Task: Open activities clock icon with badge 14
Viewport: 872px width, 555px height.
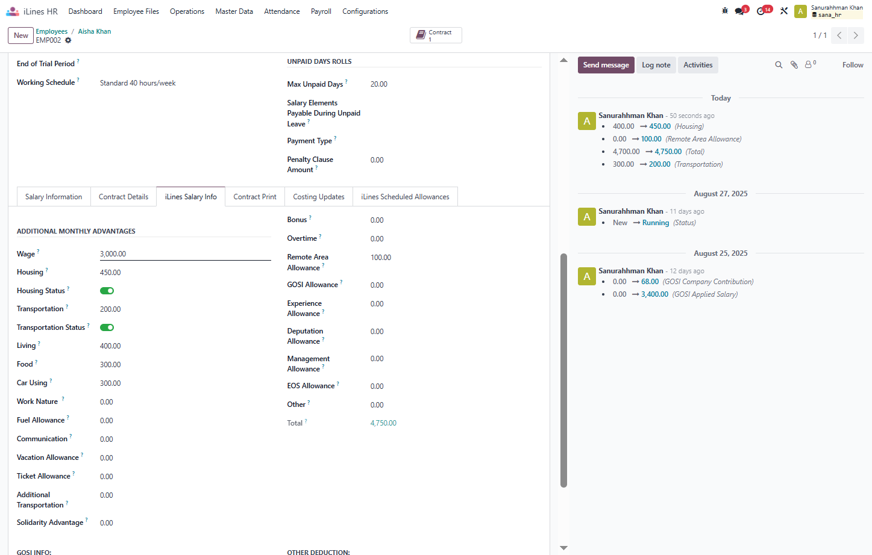Action: (x=761, y=11)
